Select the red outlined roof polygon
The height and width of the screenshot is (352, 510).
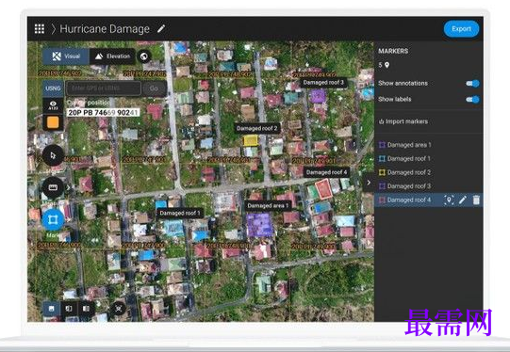324,188
